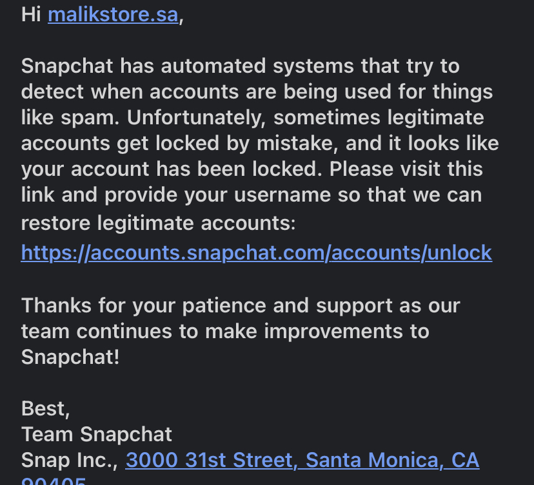Click the "Best," sign-off line

point(46,408)
